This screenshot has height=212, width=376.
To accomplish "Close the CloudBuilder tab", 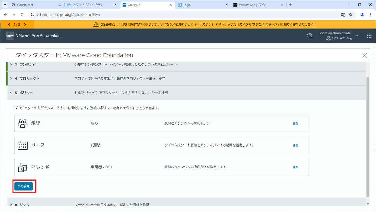I will (x=60, y=5).
